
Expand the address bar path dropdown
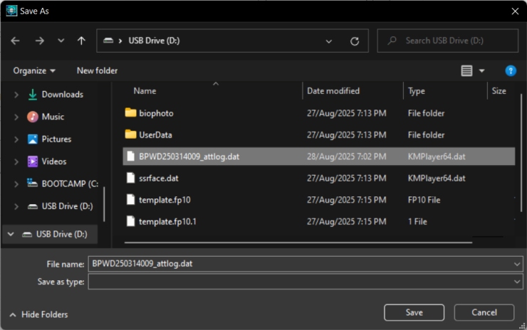[329, 41]
